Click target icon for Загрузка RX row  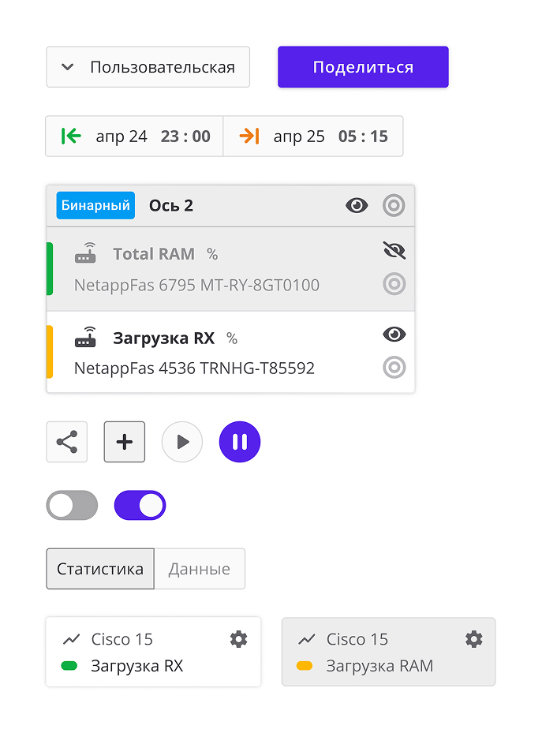[394, 368]
